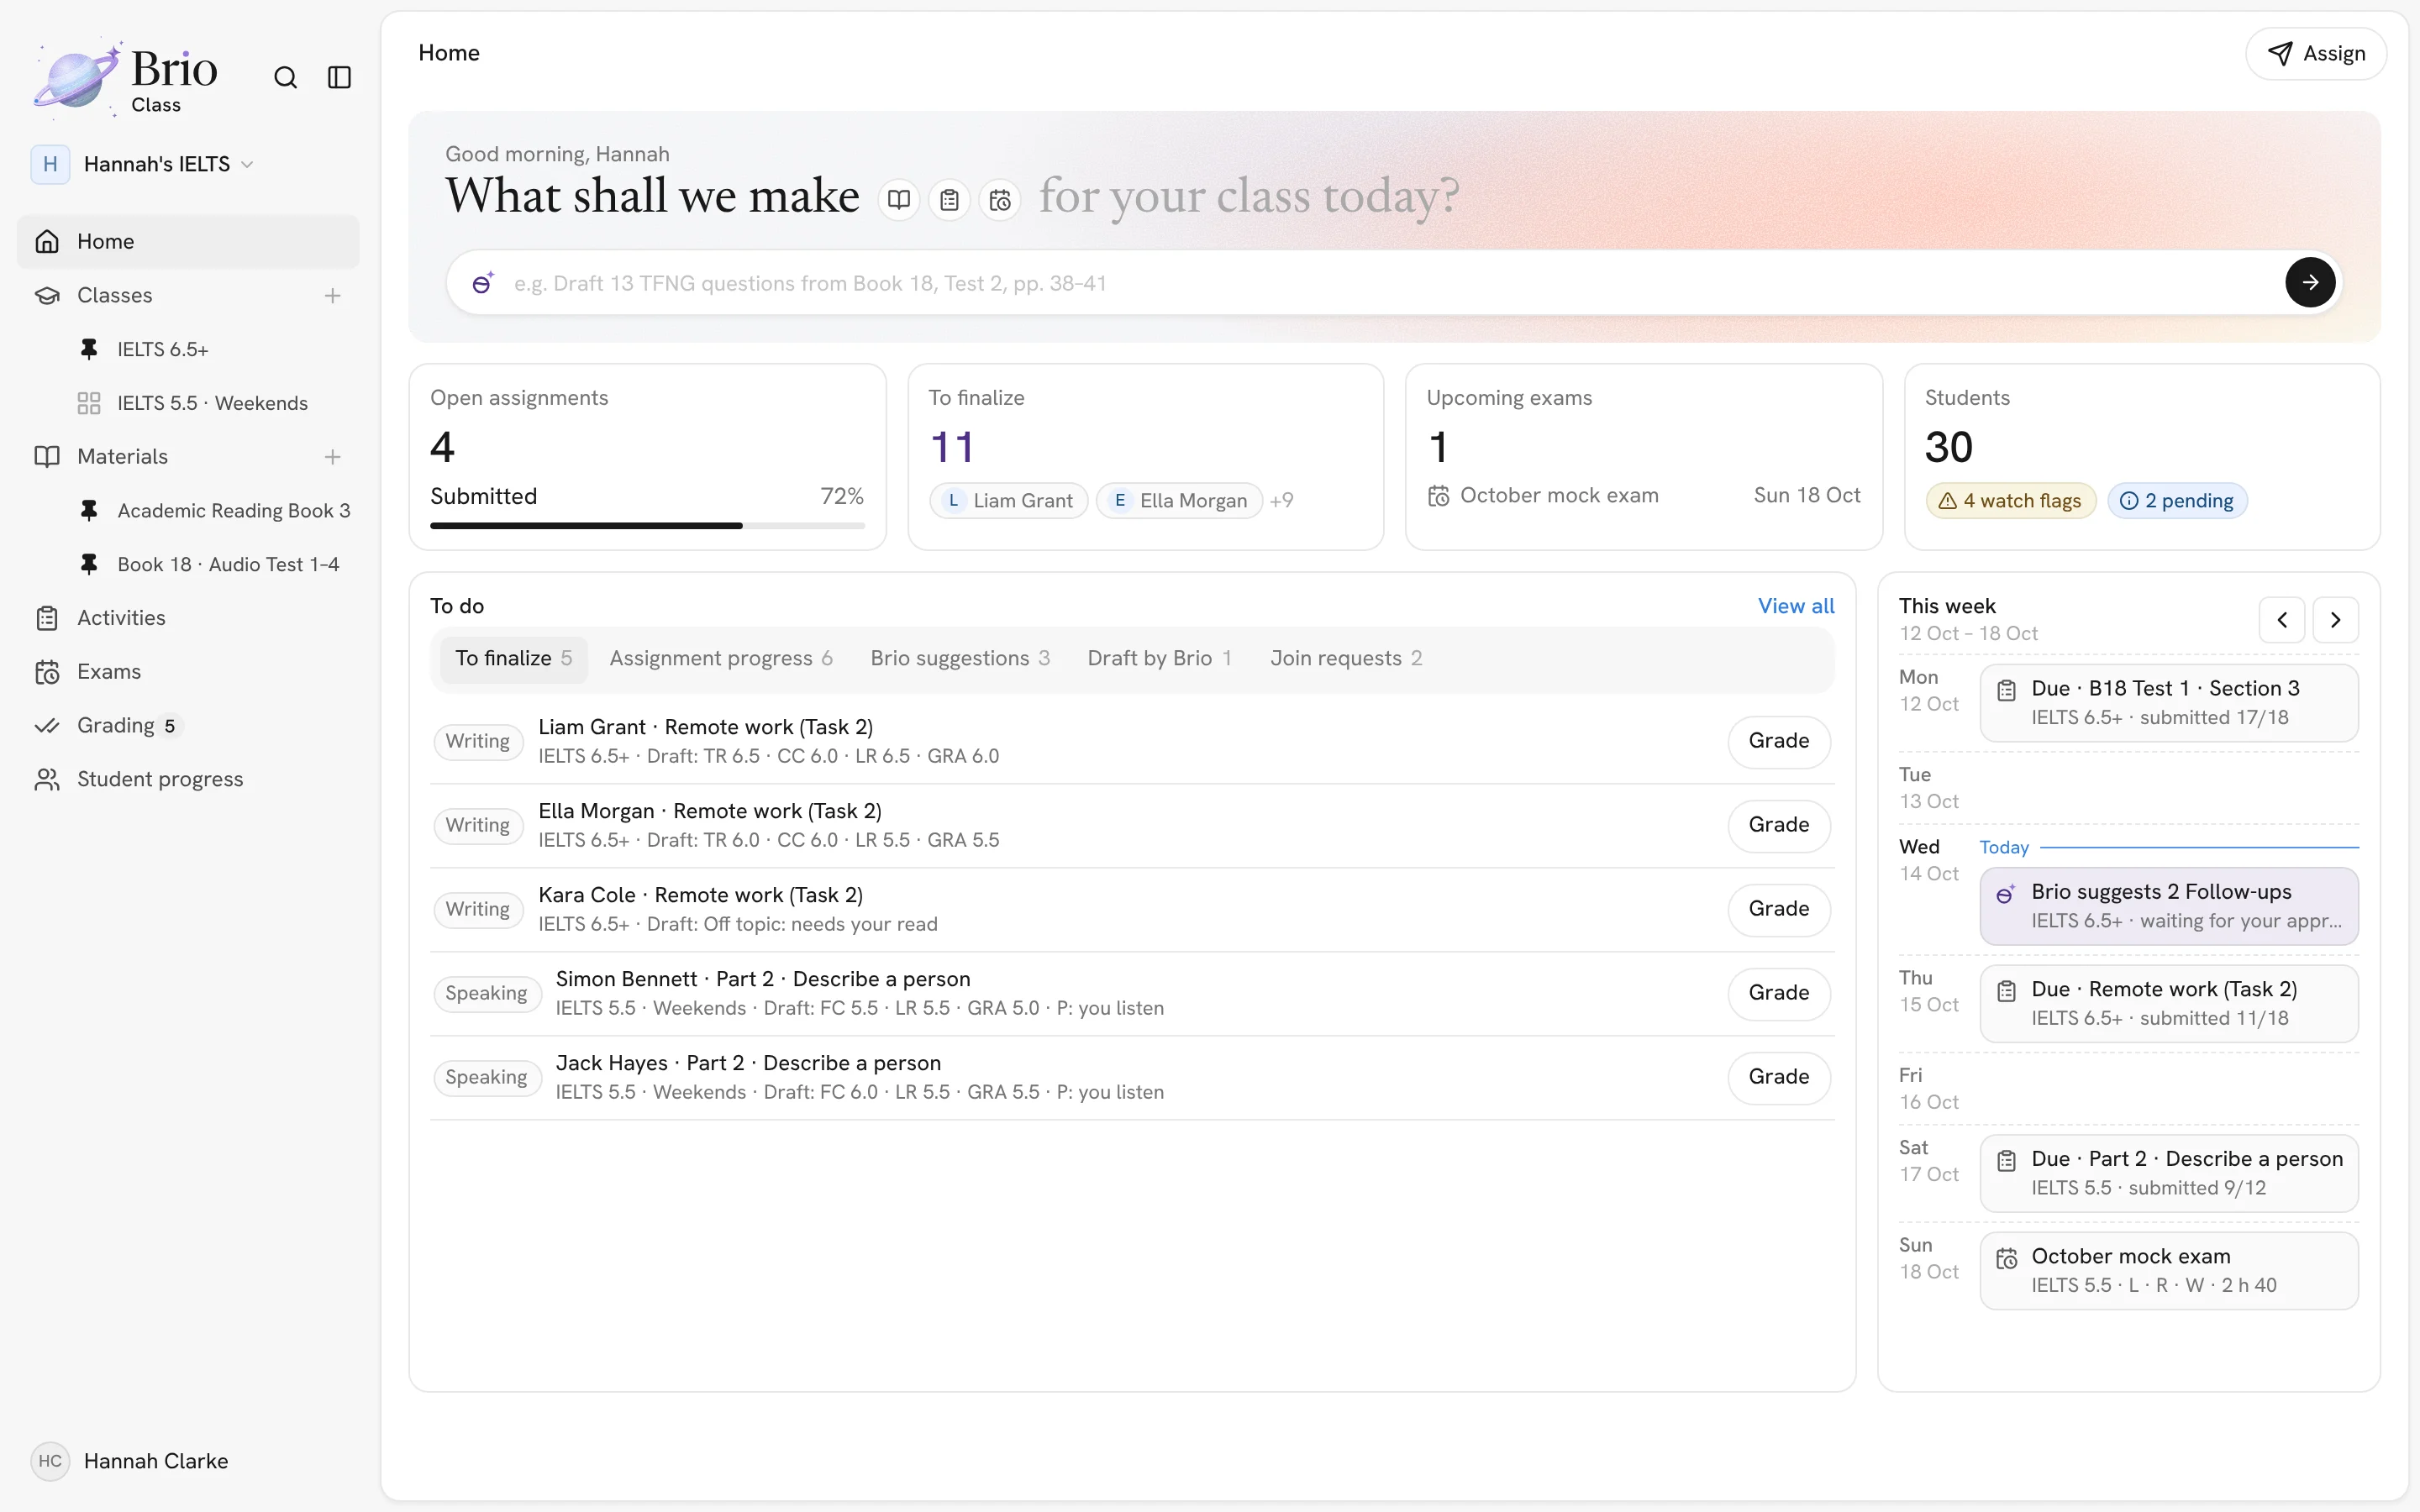Screen dimensions: 2420x1512
Task: Open the Hannah Clarke profile
Action: [130, 1461]
